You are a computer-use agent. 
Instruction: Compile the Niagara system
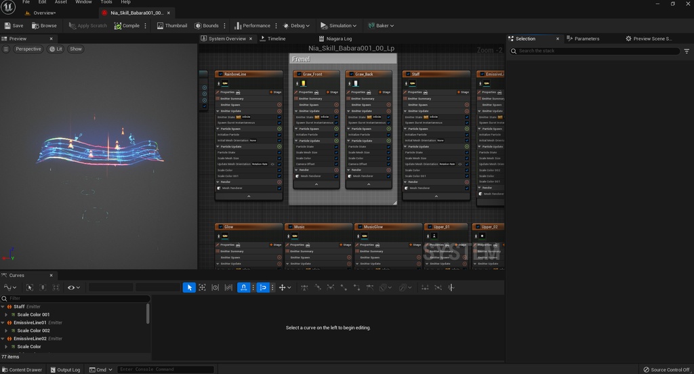127,26
